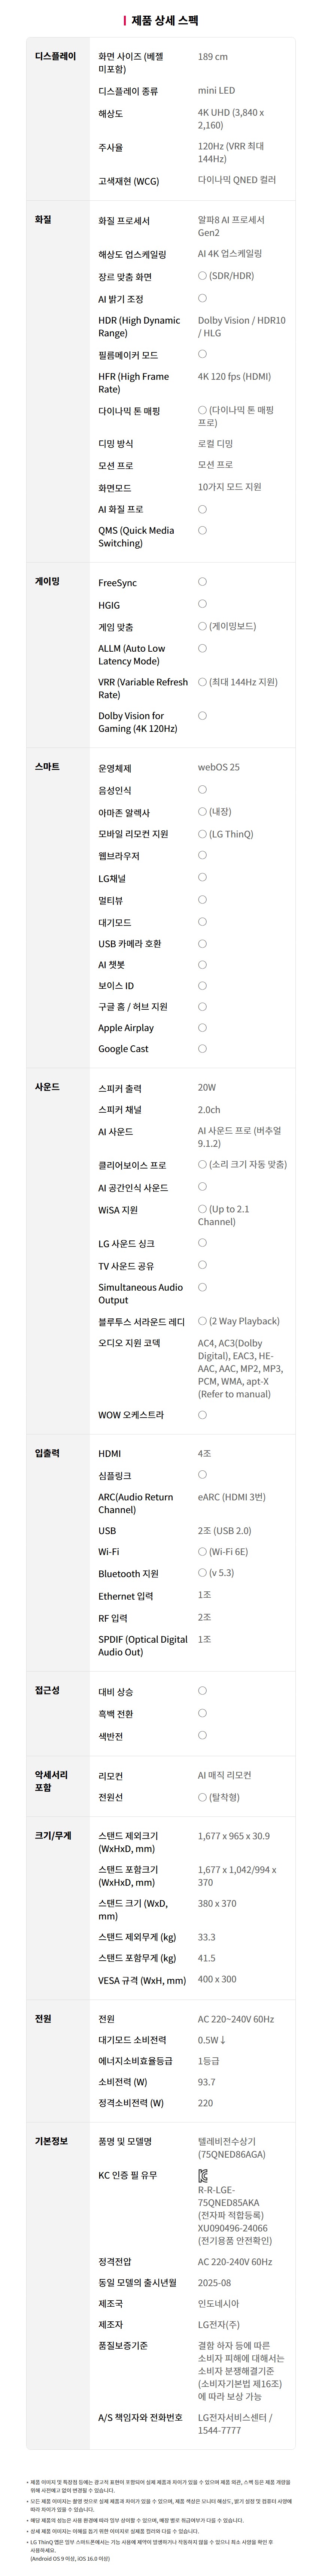322x2576 pixels.
Task: Click the circle icon next to FreeSync
Action: point(202,581)
